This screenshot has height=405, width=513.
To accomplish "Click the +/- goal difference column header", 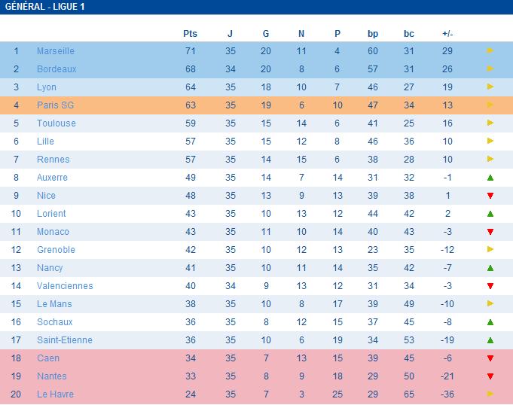I will [447, 34].
